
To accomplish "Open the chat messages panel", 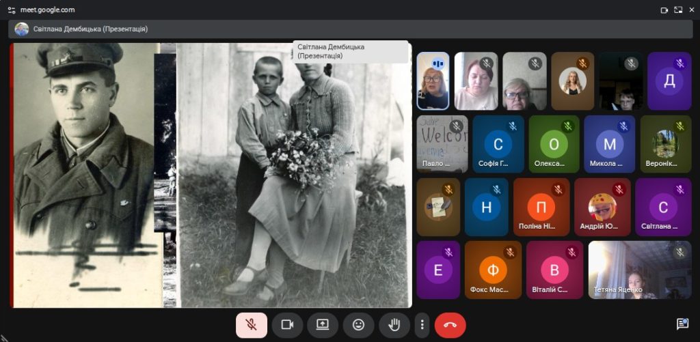I will pyautogui.click(x=682, y=324).
